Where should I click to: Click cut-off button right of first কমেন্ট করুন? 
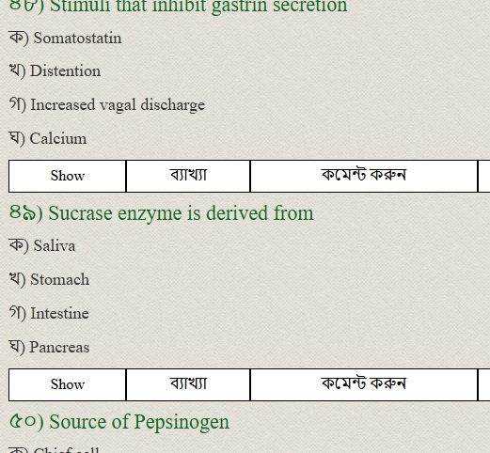click(484, 176)
